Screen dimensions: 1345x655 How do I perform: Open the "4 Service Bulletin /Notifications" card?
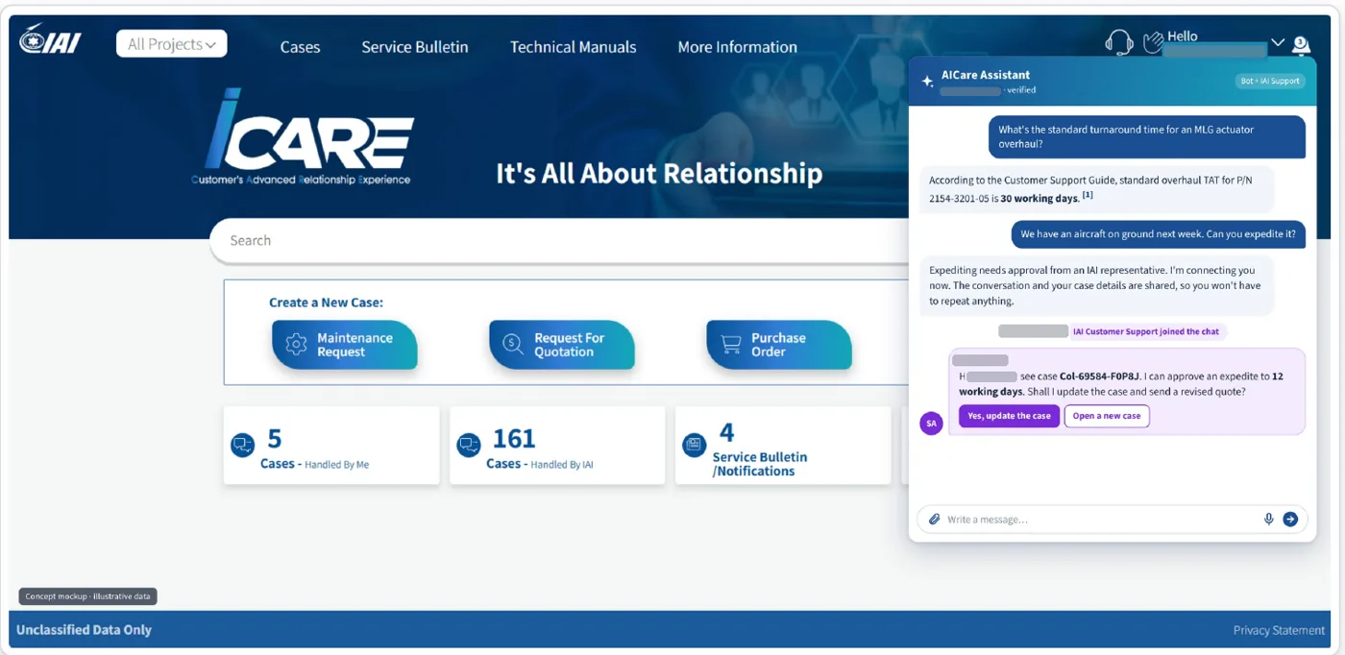coord(783,446)
